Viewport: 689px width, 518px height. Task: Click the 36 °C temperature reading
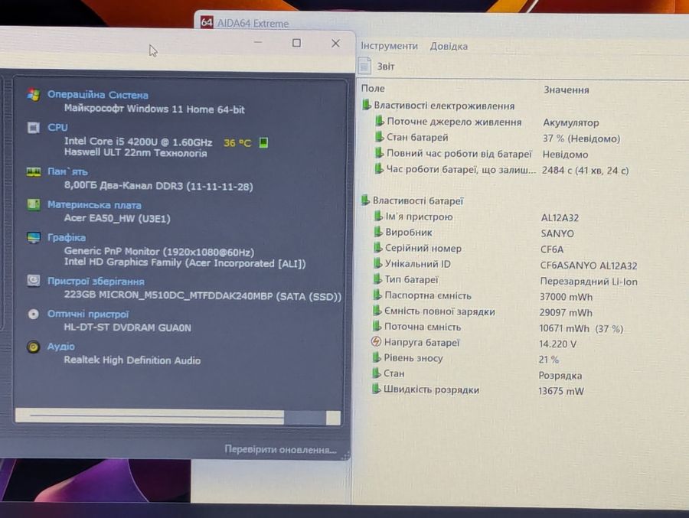(x=237, y=143)
